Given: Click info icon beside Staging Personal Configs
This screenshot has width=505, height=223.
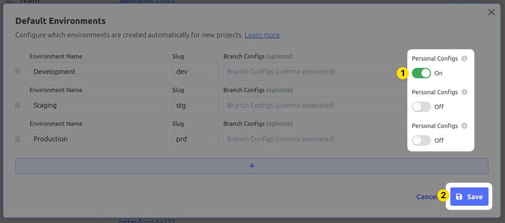Looking at the screenshot, I should (x=464, y=92).
